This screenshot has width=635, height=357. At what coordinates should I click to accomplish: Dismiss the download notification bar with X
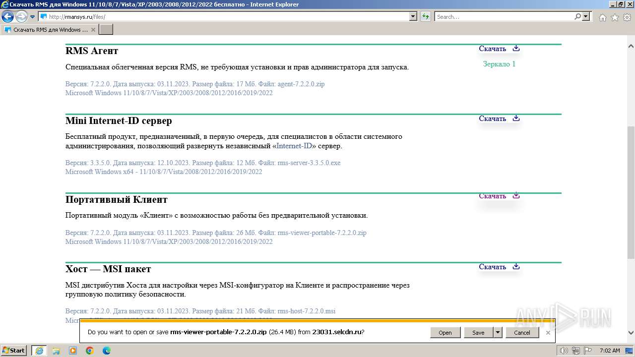coord(548,332)
